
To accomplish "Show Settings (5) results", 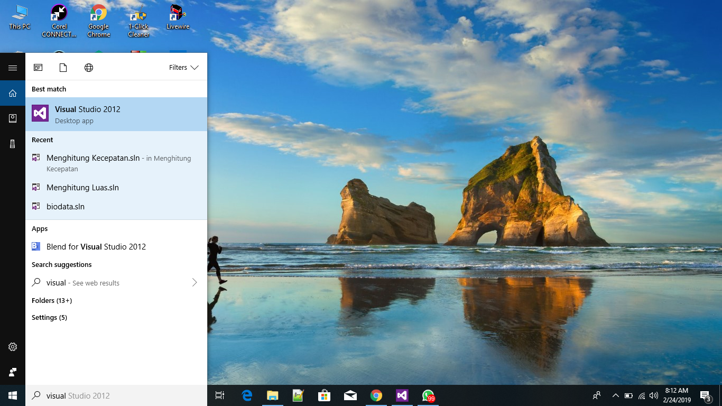I will [49, 317].
